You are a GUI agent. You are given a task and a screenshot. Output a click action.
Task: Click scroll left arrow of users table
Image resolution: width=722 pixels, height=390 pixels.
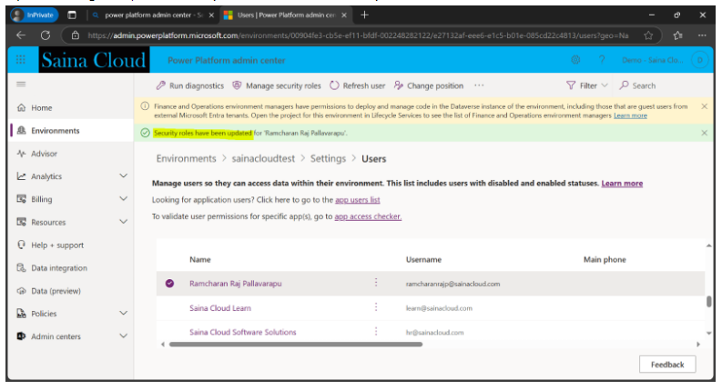point(163,344)
